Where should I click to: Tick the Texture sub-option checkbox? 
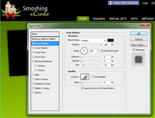36,70
